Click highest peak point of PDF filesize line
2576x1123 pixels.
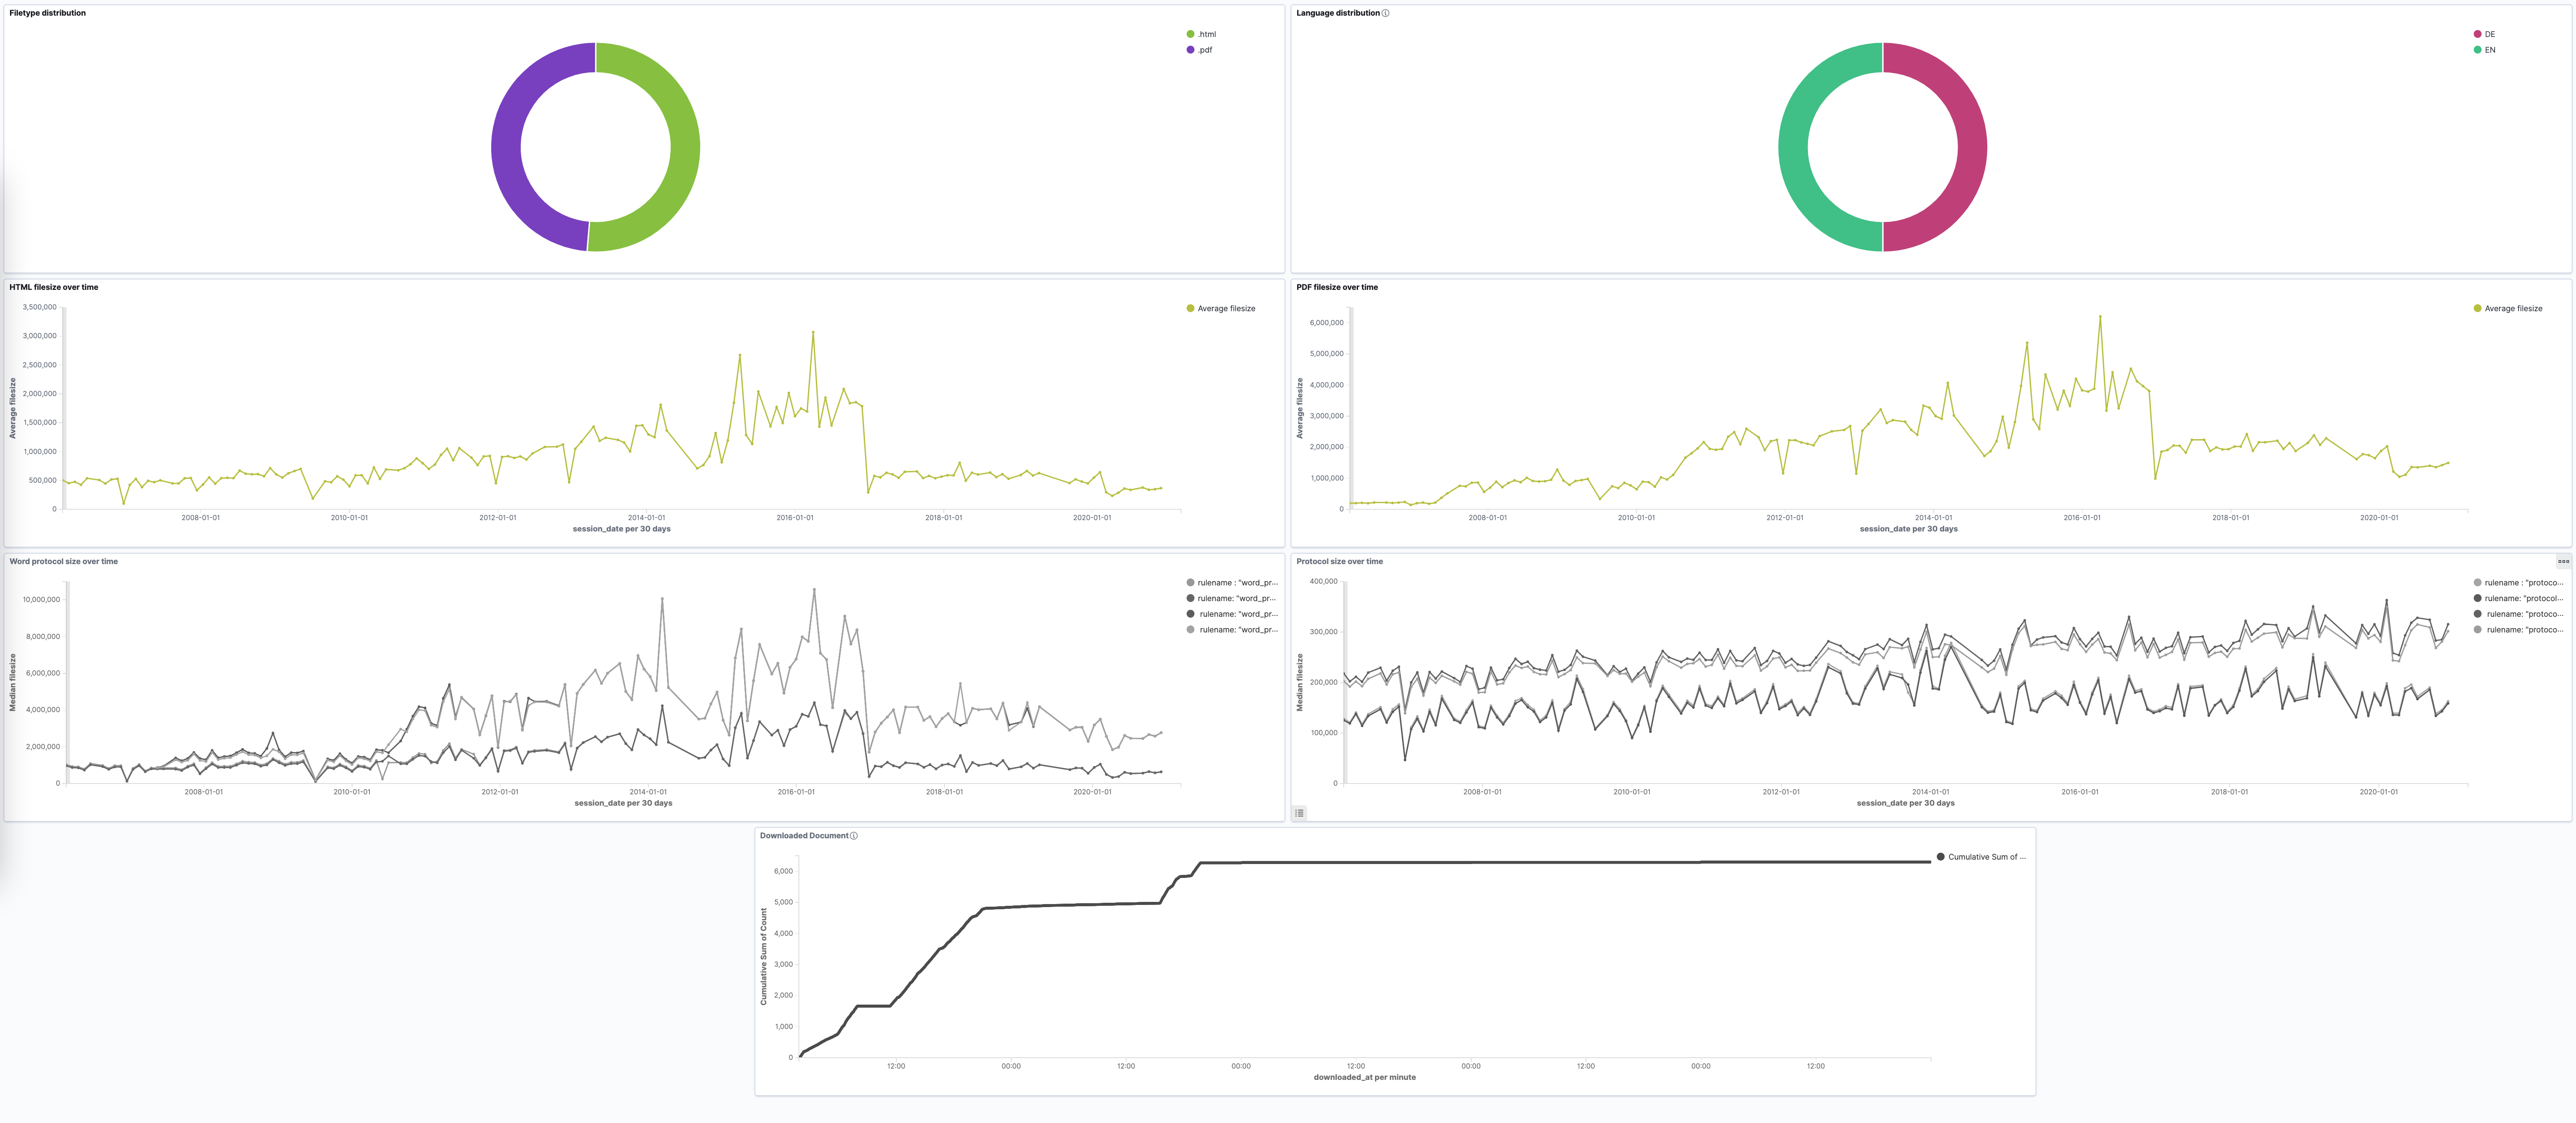(x=2100, y=316)
